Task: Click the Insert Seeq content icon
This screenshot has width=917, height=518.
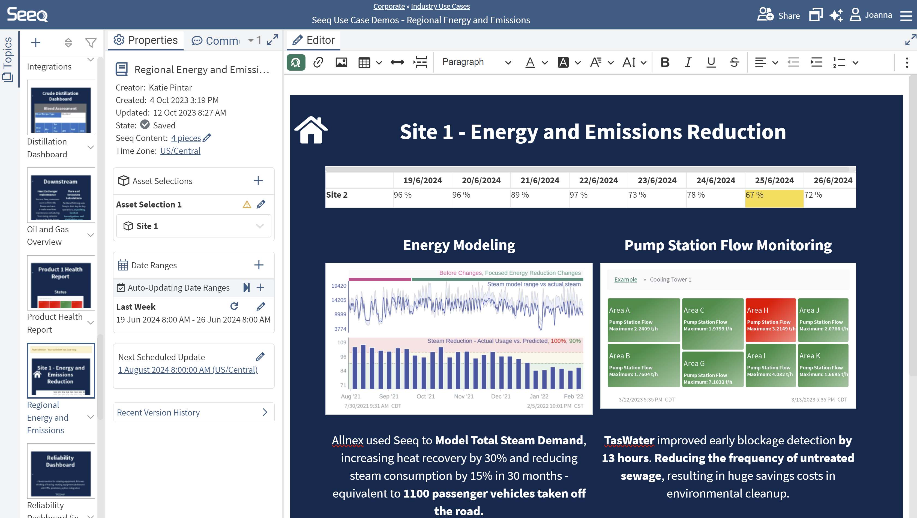Action: pos(296,63)
